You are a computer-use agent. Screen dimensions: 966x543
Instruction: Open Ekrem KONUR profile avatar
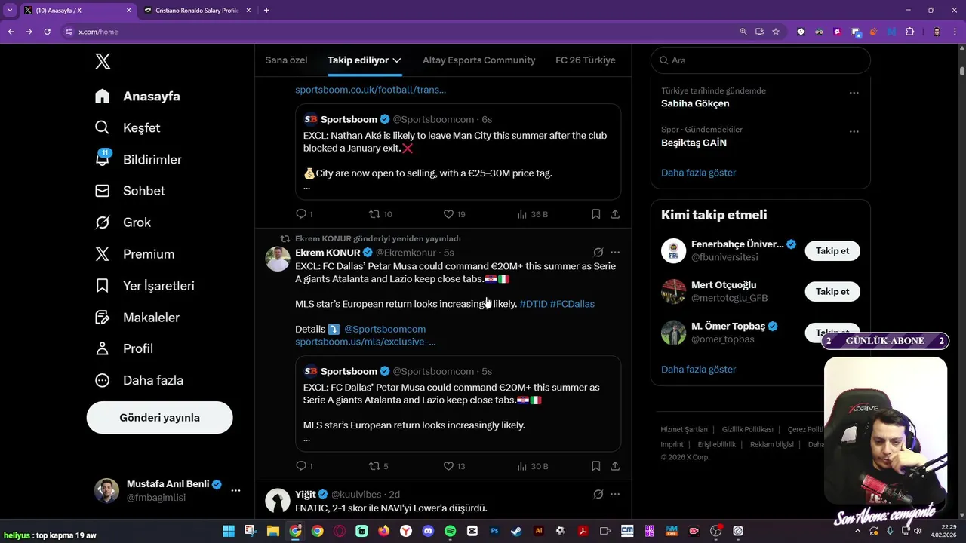tap(278, 259)
